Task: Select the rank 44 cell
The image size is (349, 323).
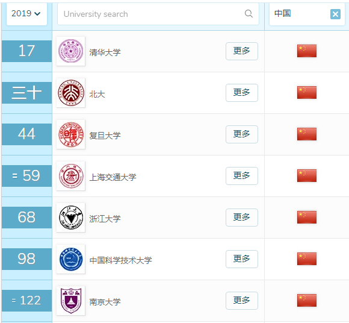Action: (26, 134)
